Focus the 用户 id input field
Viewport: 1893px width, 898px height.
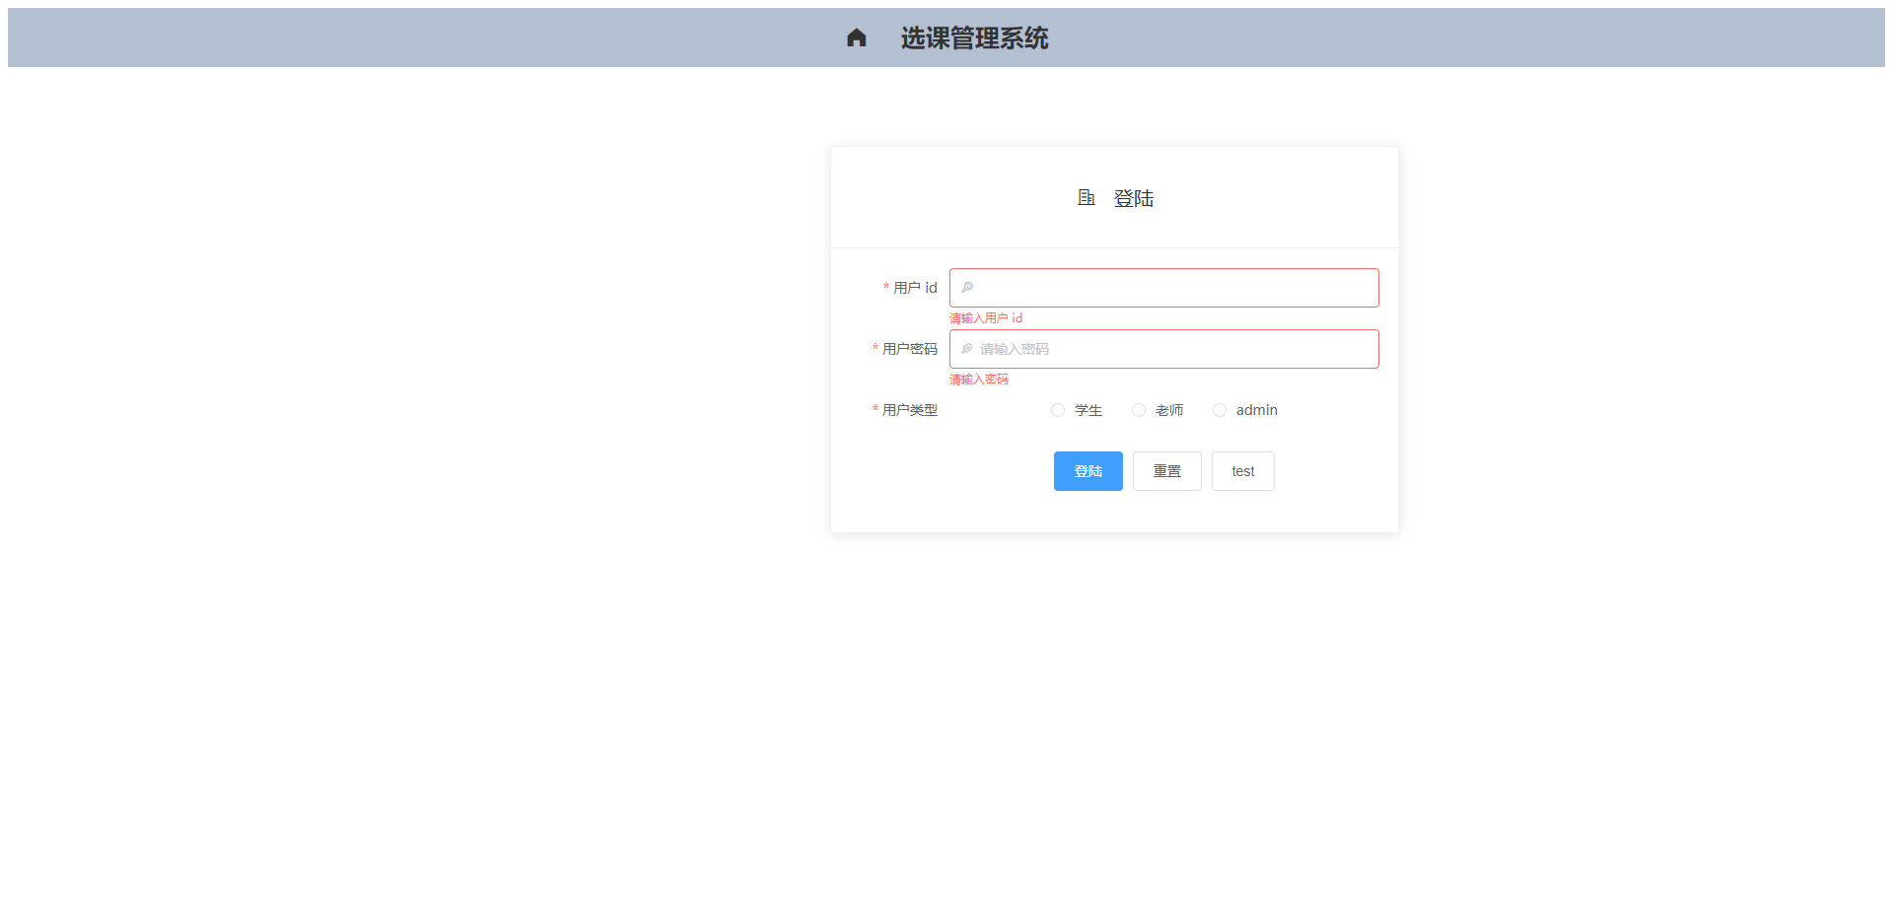(1173, 288)
